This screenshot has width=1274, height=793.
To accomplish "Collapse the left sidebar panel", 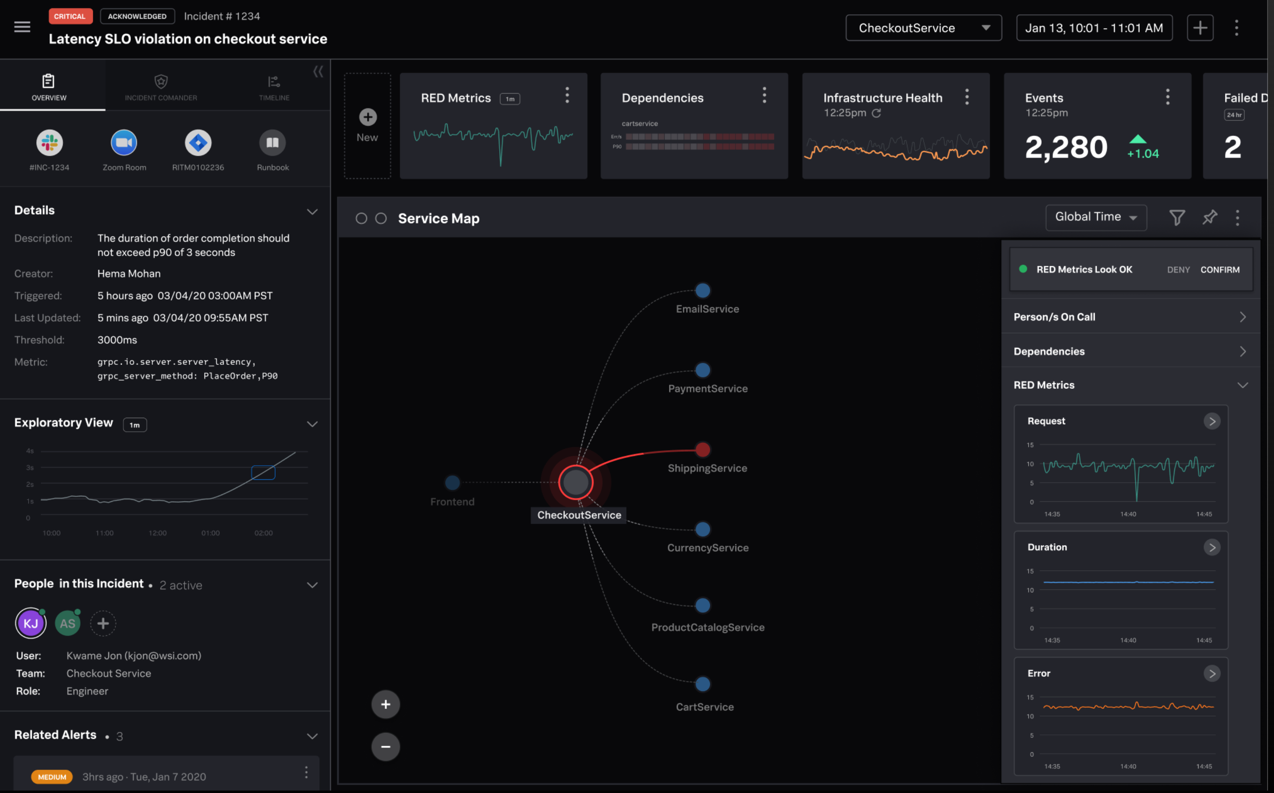I will click(x=318, y=71).
